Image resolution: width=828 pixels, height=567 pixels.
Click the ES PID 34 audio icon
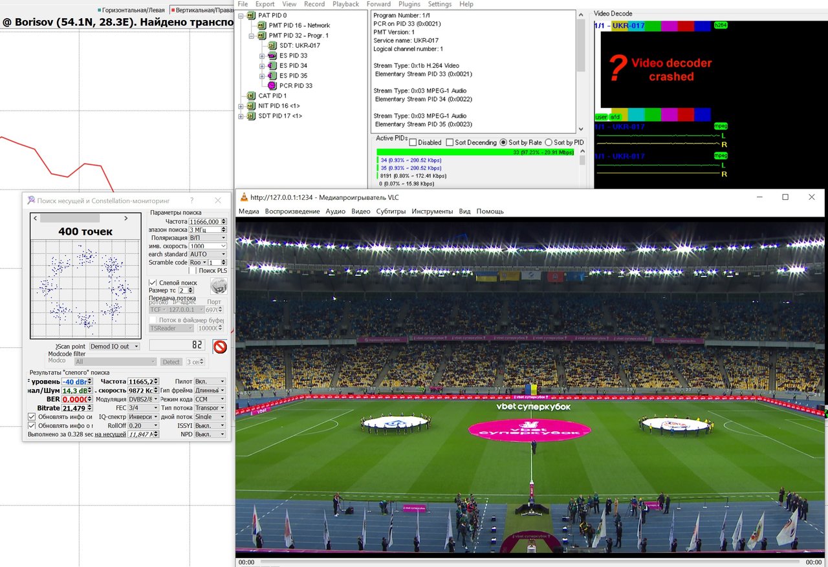tap(272, 66)
